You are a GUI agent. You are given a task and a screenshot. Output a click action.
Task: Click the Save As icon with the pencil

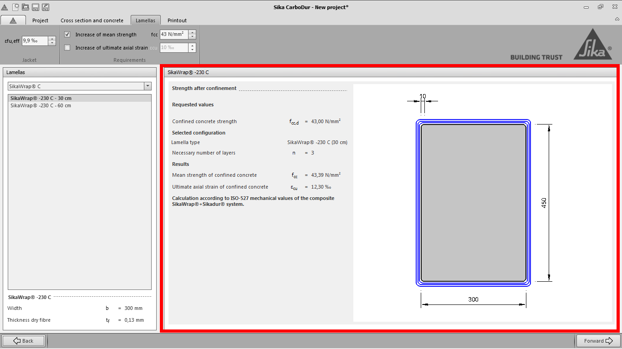pyautogui.click(x=46, y=7)
